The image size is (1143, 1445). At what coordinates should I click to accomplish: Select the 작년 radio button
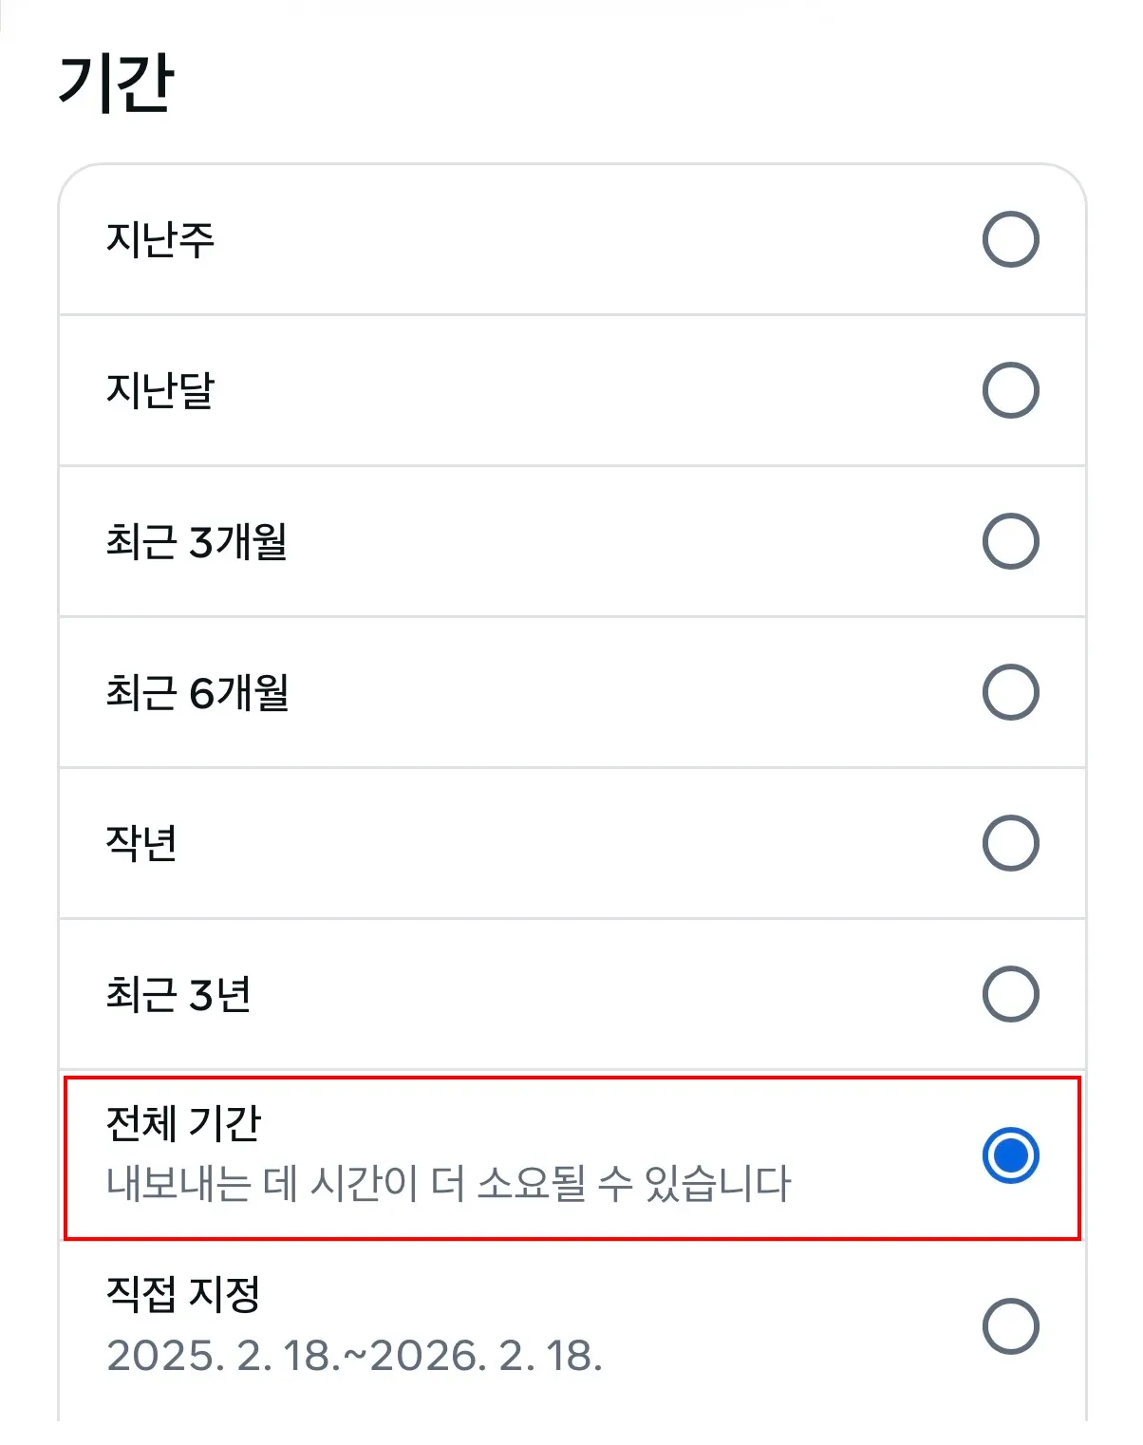[x=1012, y=842]
